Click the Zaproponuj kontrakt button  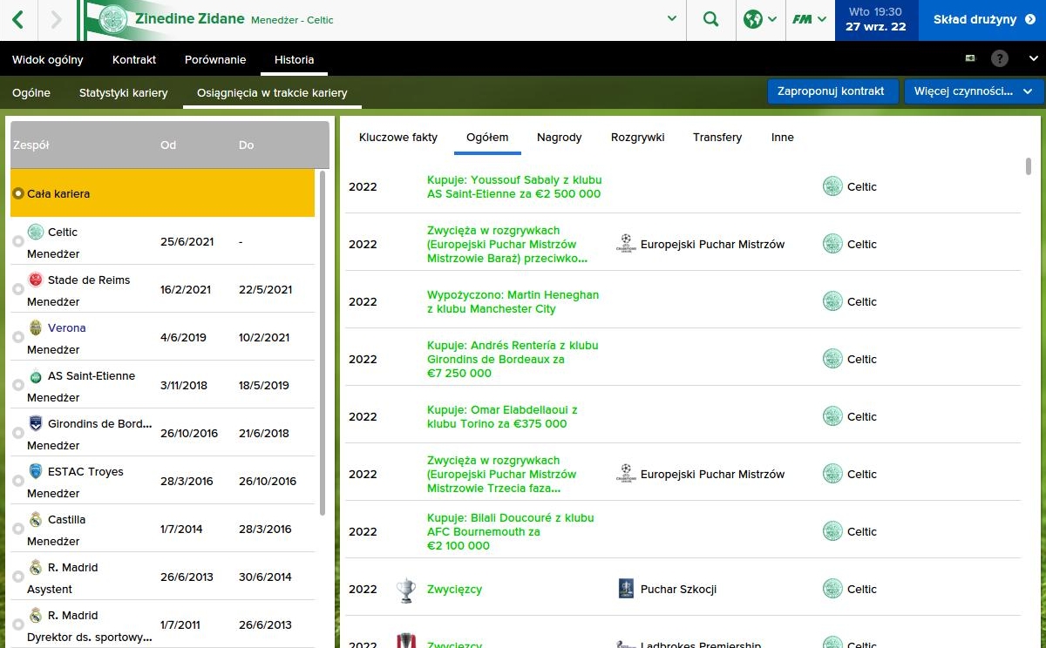point(831,91)
